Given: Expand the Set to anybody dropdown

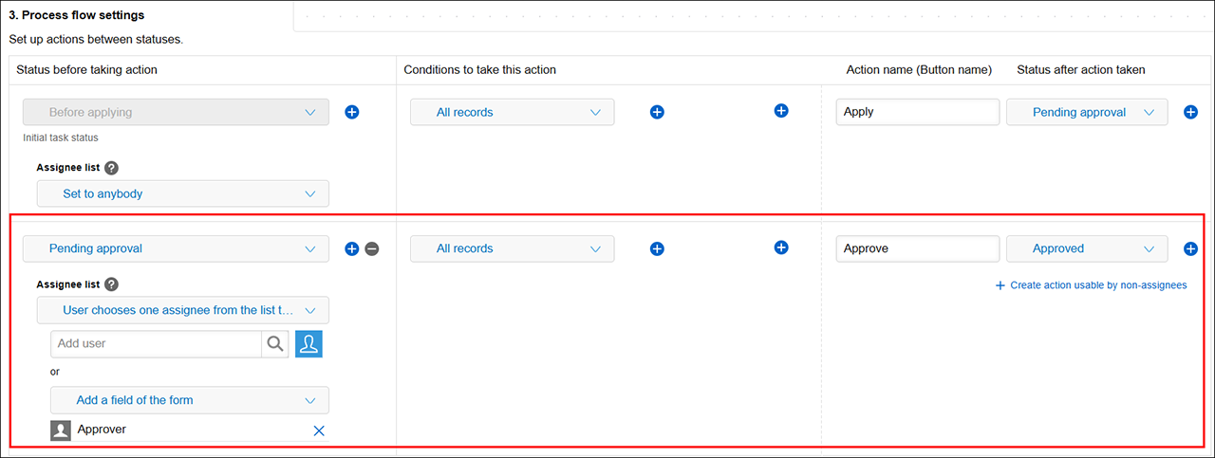Looking at the screenshot, I should click(x=183, y=193).
